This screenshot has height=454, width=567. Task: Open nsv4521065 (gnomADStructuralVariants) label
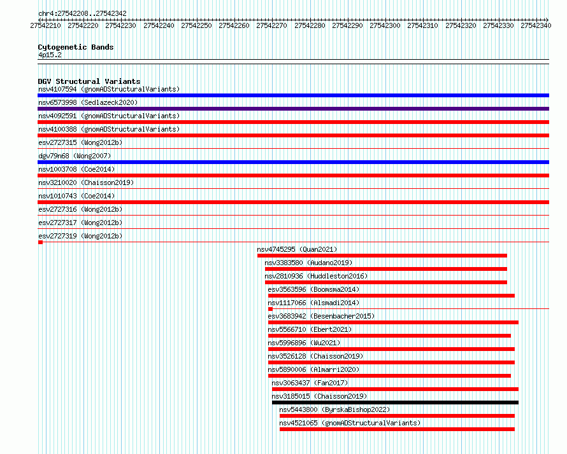coord(350,423)
